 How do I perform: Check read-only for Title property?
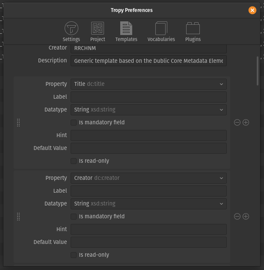pyautogui.click(x=74, y=161)
